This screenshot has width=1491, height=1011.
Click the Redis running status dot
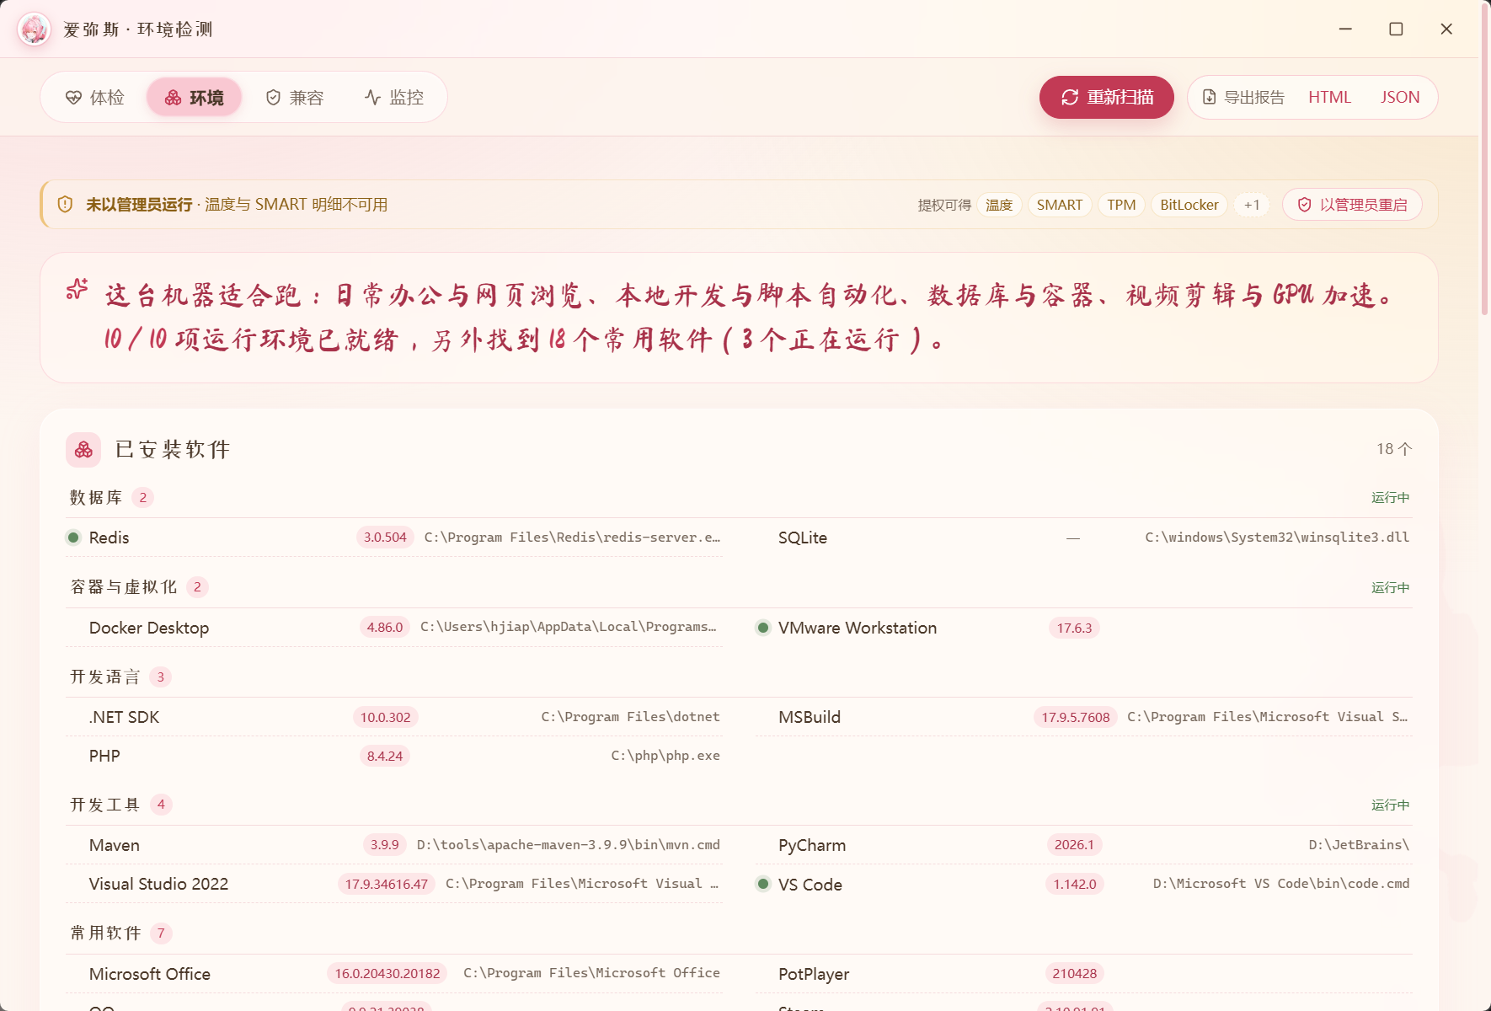coord(73,538)
